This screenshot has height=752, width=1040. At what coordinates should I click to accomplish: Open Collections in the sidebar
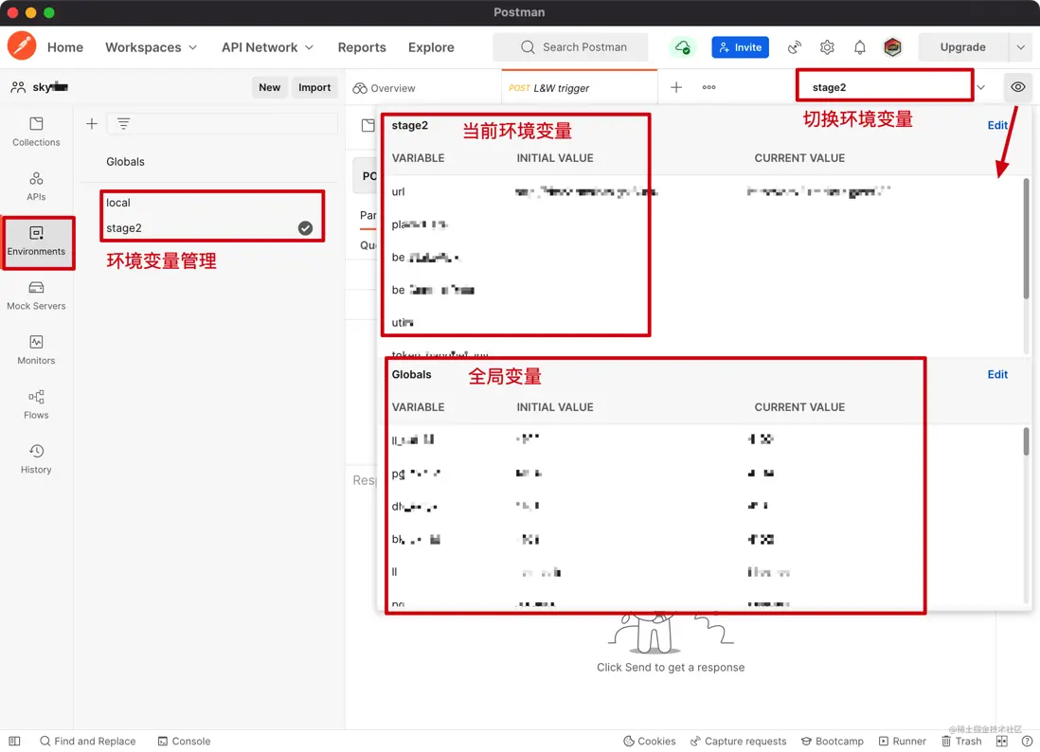36,132
